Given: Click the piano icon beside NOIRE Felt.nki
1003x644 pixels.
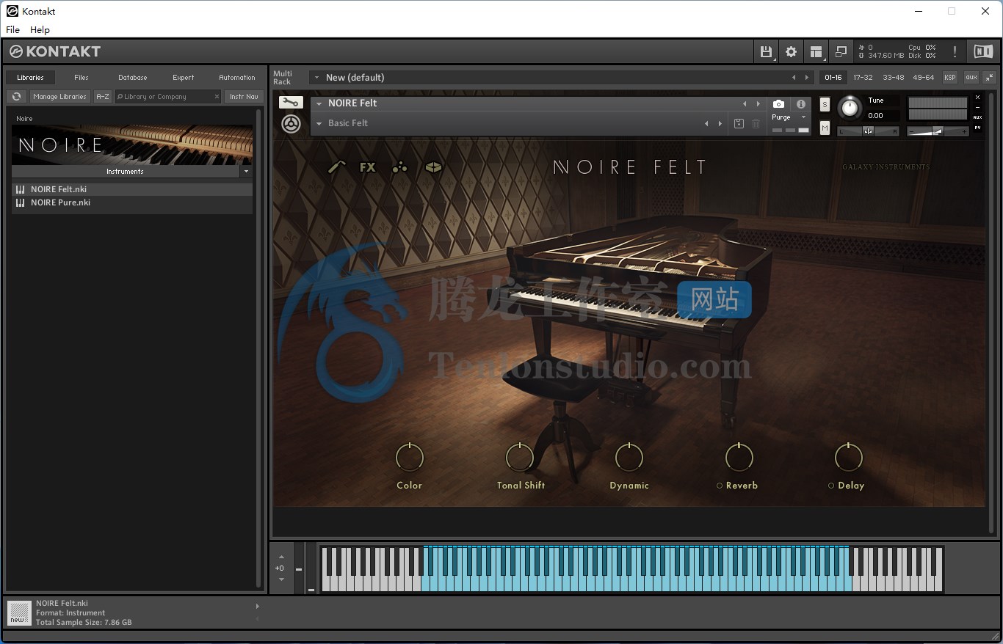Looking at the screenshot, I should (x=21, y=189).
